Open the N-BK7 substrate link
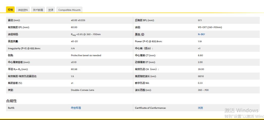Viewport: 264px width, 120px height. pos(201,34)
